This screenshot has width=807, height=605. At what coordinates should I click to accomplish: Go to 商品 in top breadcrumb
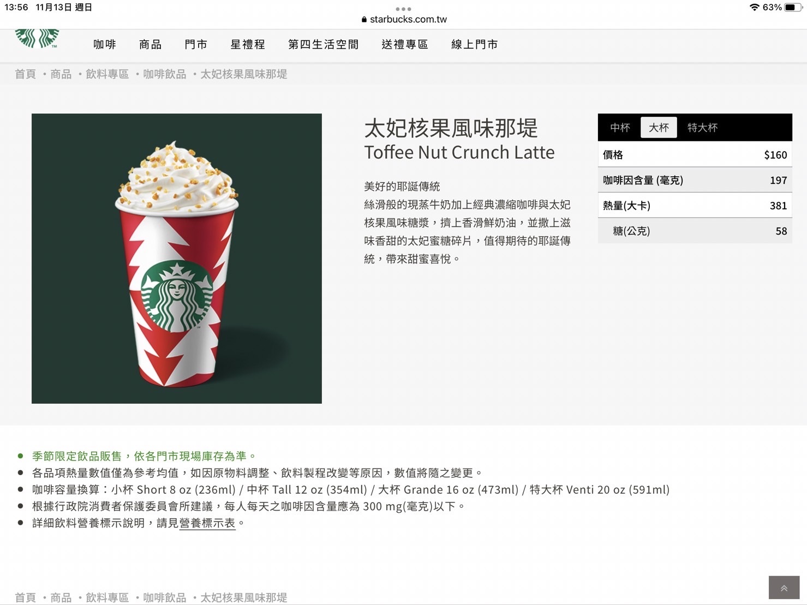pyautogui.click(x=61, y=74)
